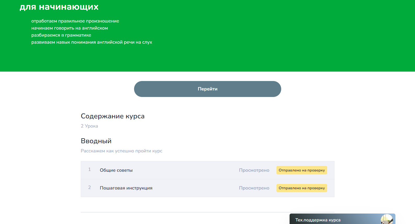The height and width of the screenshot is (224, 415).
Task: Open the Тех.поддержка курса chat widget
Action: (x=318, y=220)
